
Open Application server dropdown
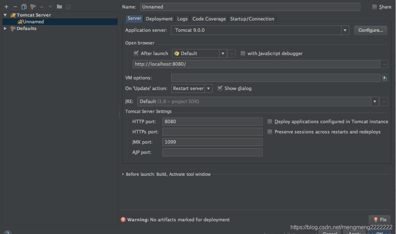click(345, 30)
